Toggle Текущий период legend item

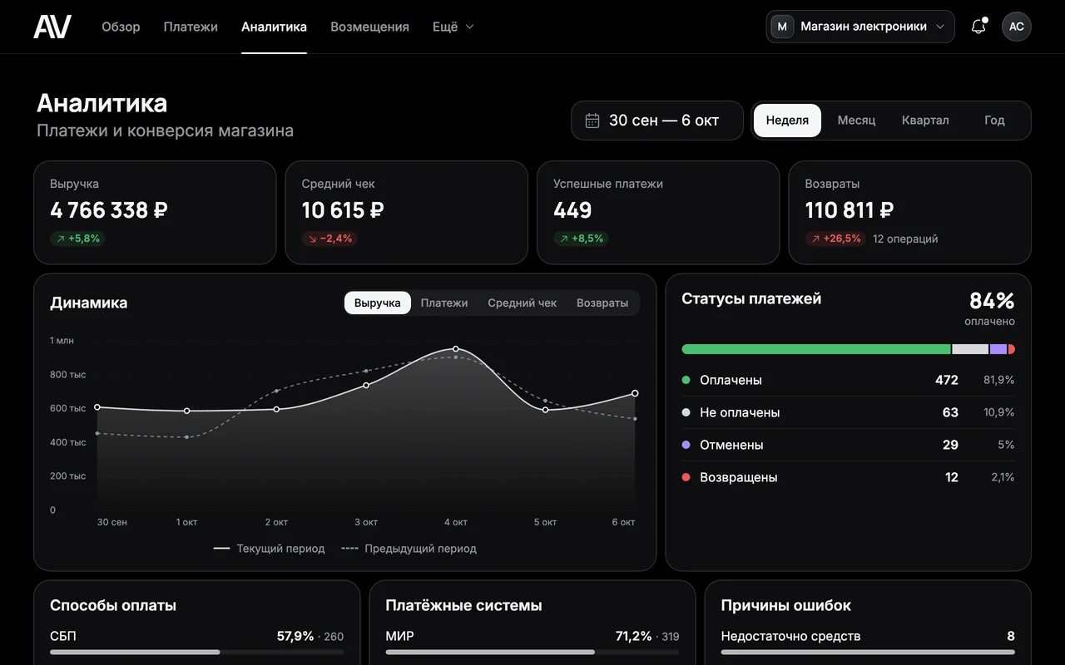click(x=269, y=549)
